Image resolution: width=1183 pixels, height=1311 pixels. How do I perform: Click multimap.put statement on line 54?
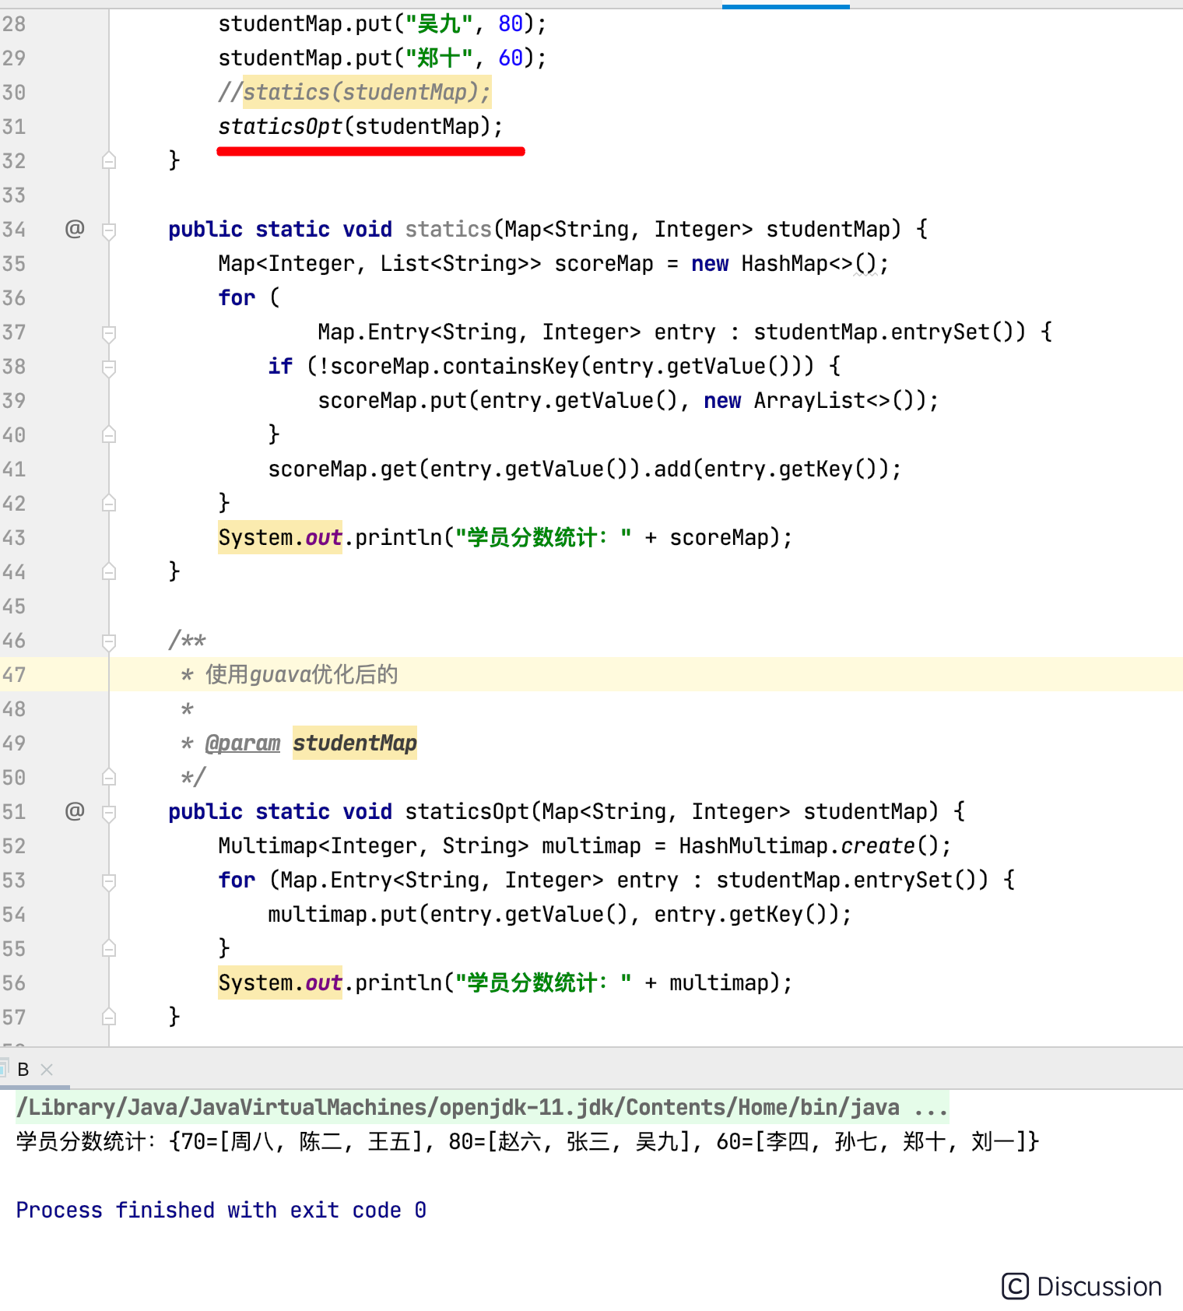[560, 914]
